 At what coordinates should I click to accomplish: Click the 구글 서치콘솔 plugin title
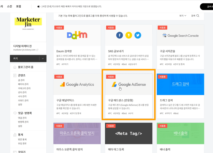(x=167, y=51)
